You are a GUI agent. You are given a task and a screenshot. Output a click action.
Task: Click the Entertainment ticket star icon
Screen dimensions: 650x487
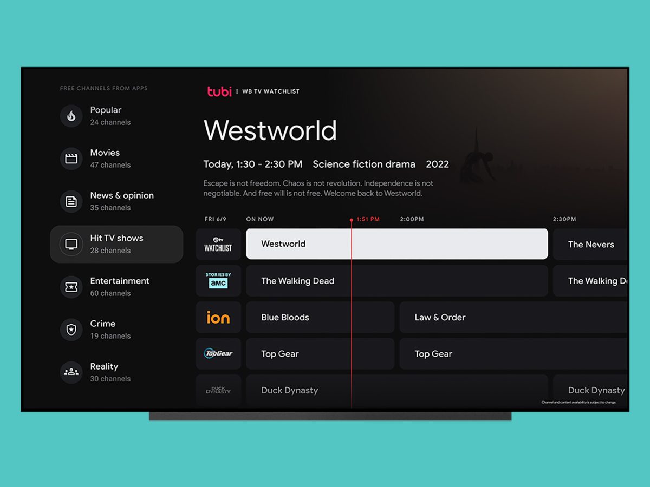[x=71, y=287]
